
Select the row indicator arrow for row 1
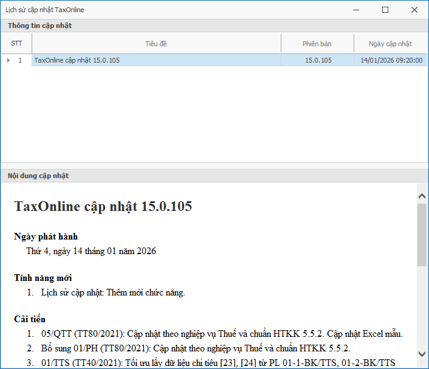tap(9, 60)
